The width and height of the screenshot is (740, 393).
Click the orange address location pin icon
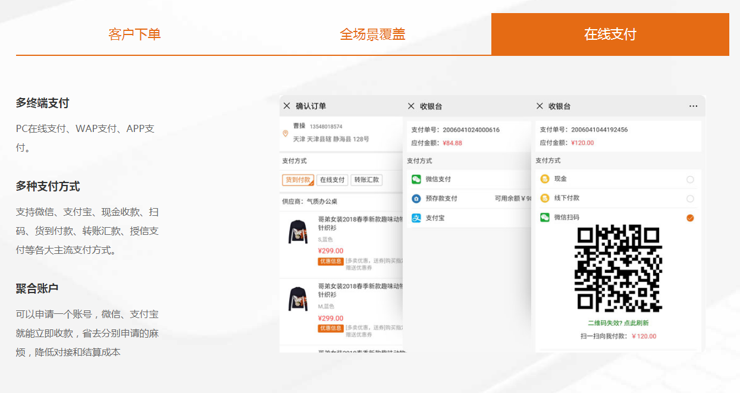coord(286,133)
